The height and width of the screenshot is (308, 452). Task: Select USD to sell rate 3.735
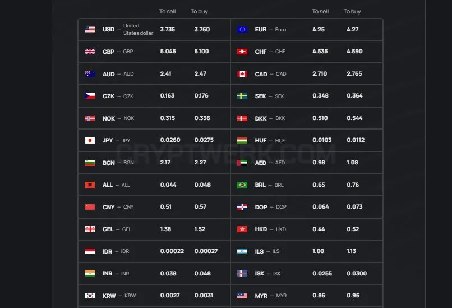pyautogui.click(x=168, y=29)
